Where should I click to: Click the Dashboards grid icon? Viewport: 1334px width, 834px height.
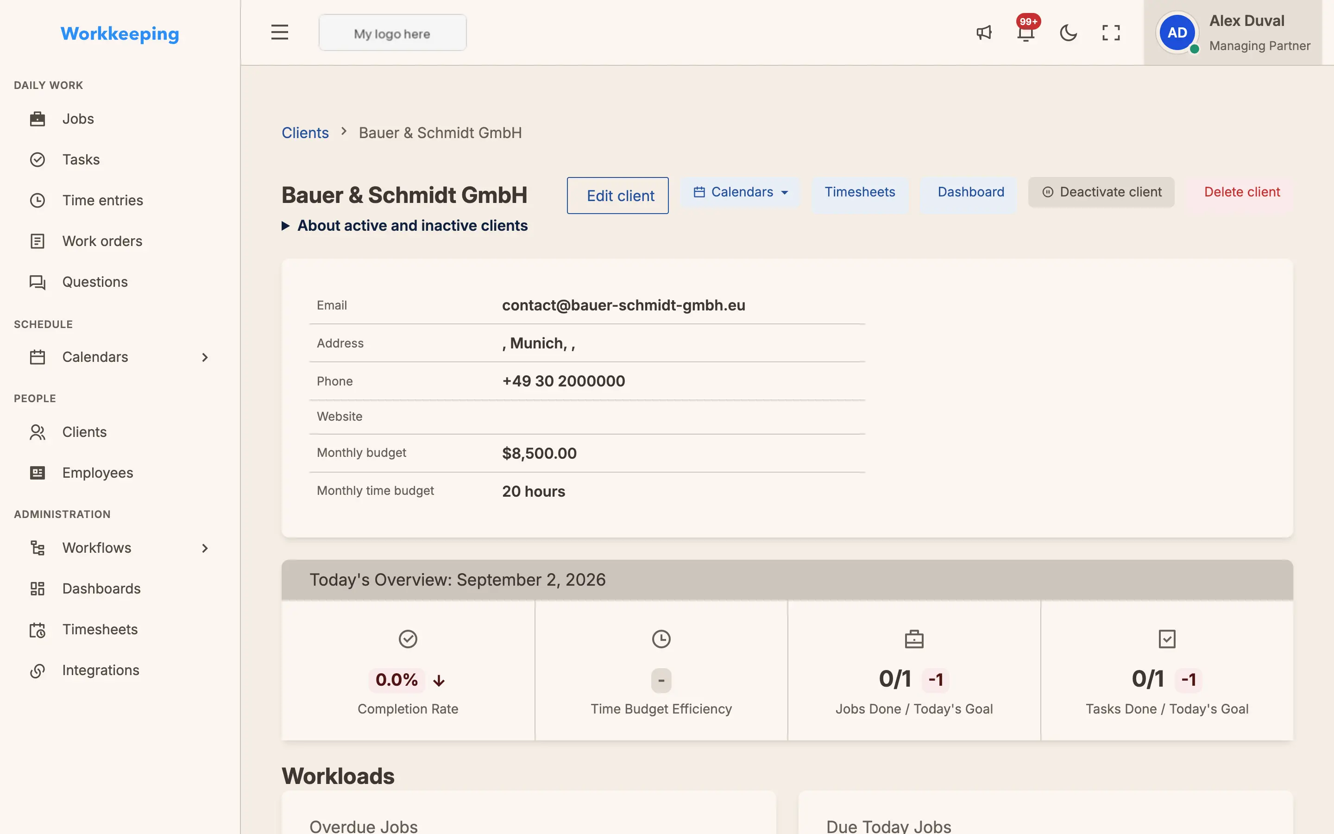38,588
